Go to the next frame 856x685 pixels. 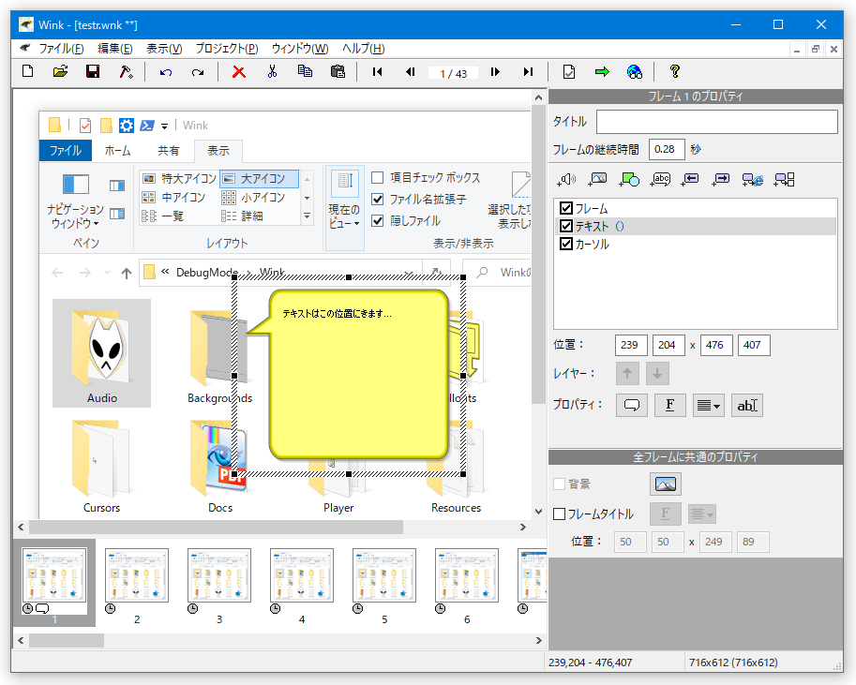click(x=495, y=71)
